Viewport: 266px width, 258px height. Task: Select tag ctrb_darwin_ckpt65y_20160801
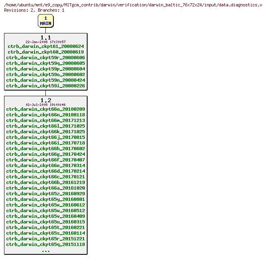point(46,199)
